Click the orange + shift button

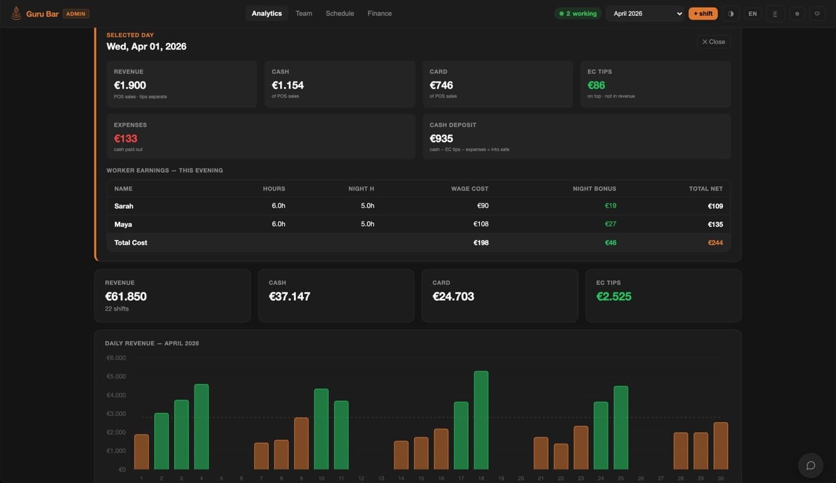703,14
